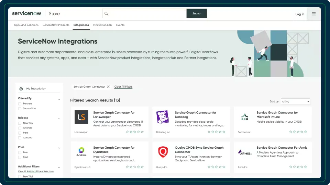
Task: Collapse the Release filter section
Action: tap(59, 119)
